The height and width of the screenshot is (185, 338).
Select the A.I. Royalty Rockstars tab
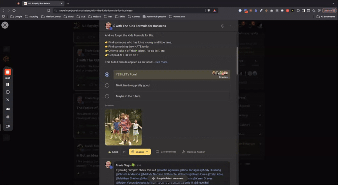[43, 4]
